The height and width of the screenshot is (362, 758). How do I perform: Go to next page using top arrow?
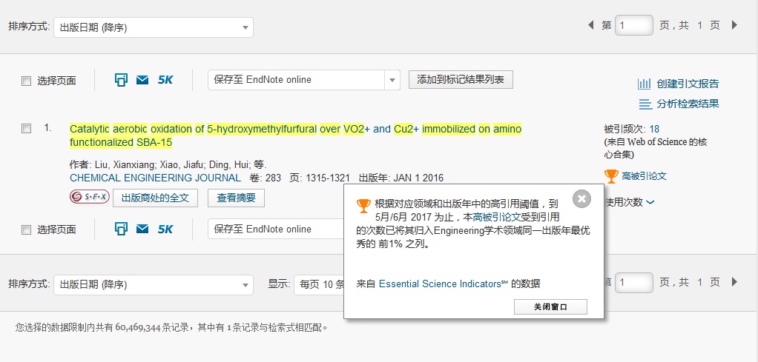[734, 25]
